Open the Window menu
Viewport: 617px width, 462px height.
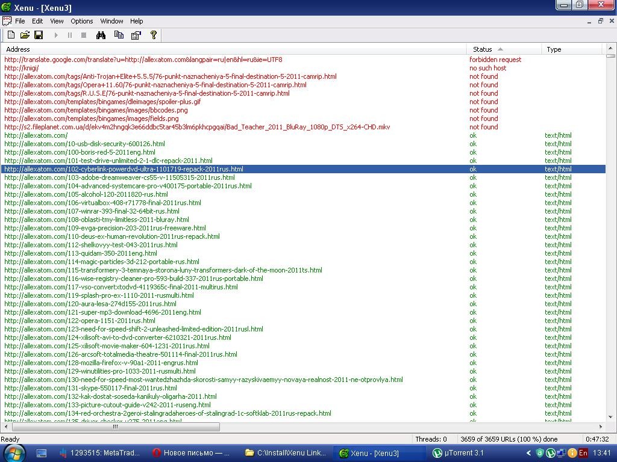coord(111,21)
